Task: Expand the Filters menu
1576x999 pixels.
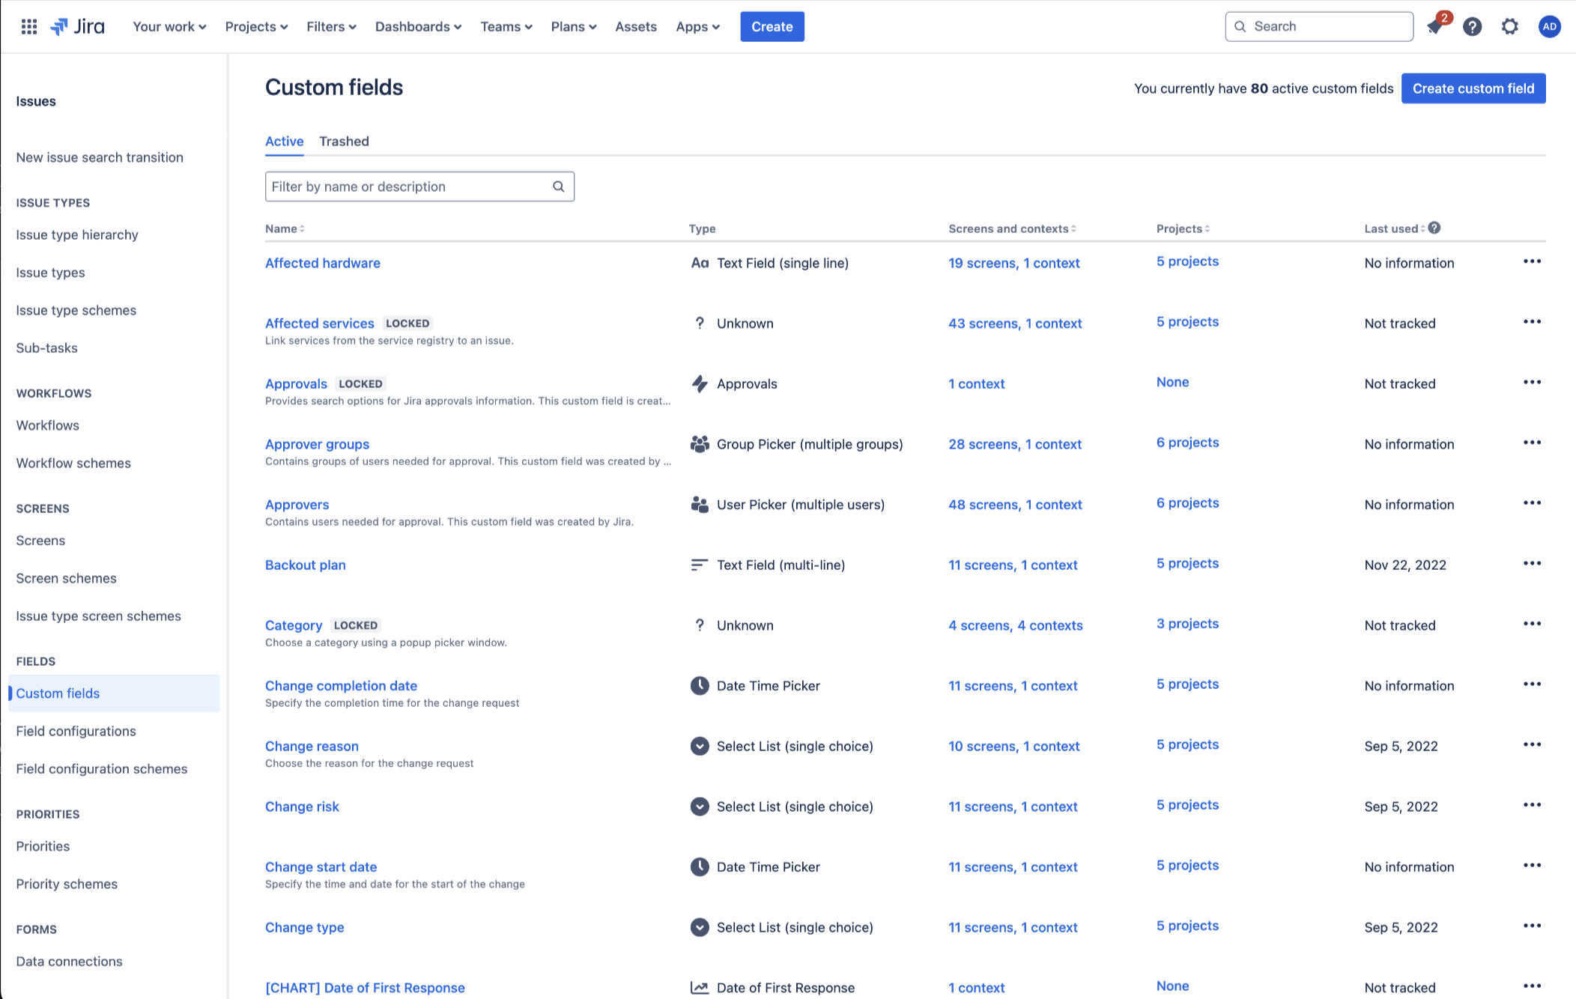Action: click(331, 27)
